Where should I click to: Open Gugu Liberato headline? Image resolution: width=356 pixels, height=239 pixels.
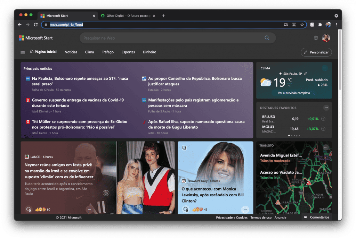pos(196,125)
